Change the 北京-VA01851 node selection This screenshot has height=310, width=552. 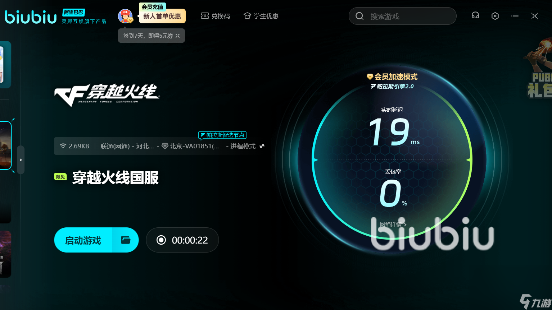pos(190,146)
